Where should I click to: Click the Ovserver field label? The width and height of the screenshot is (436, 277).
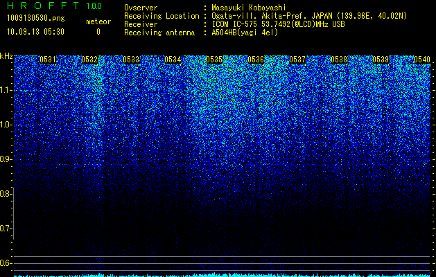click(x=141, y=8)
